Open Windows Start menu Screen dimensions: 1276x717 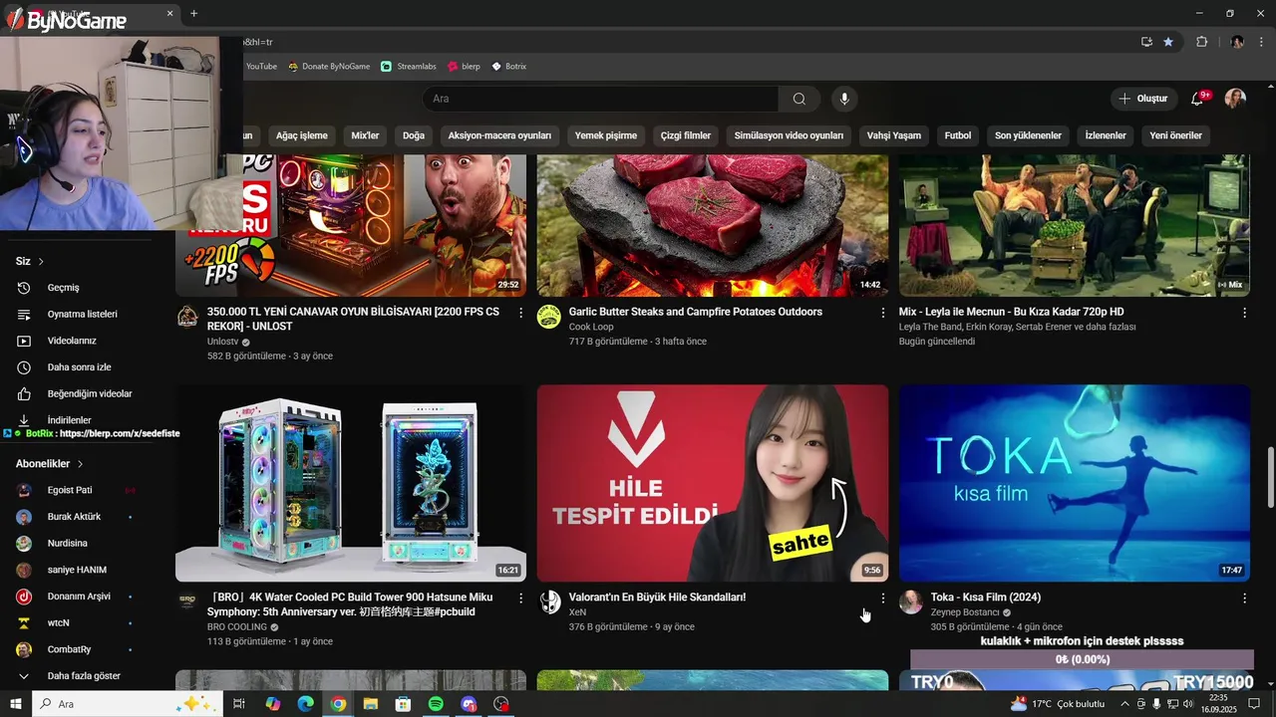pos(15,704)
